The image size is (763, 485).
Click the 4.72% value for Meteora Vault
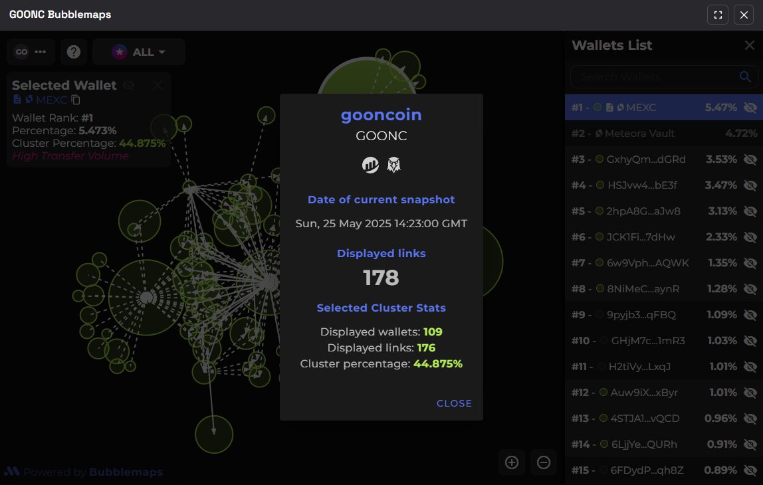[741, 134]
